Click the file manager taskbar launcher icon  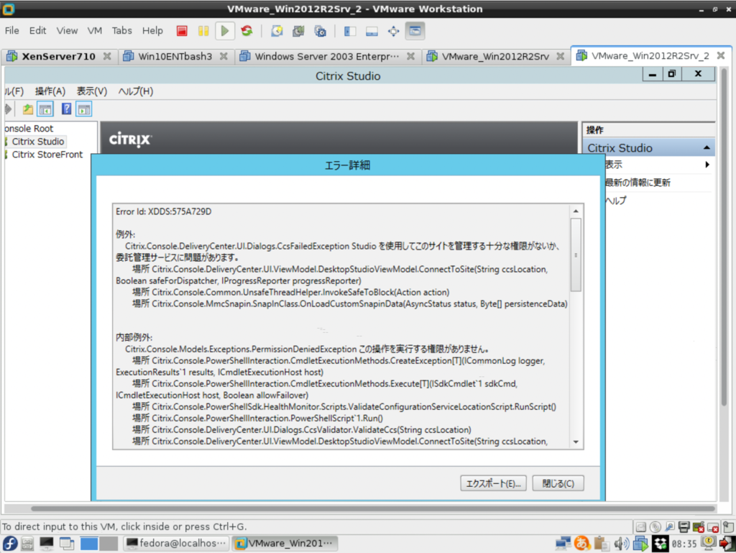(x=28, y=544)
